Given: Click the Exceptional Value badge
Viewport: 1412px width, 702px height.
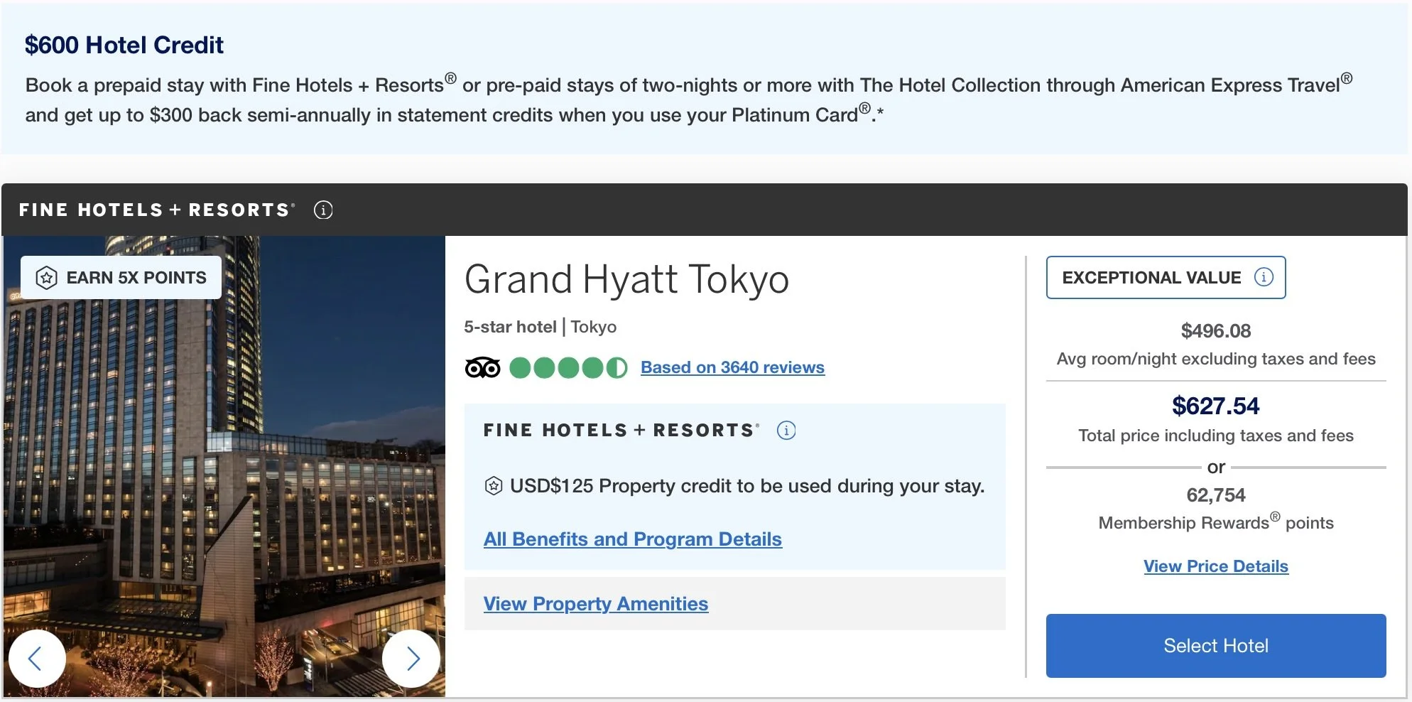Looking at the screenshot, I should [x=1166, y=277].
